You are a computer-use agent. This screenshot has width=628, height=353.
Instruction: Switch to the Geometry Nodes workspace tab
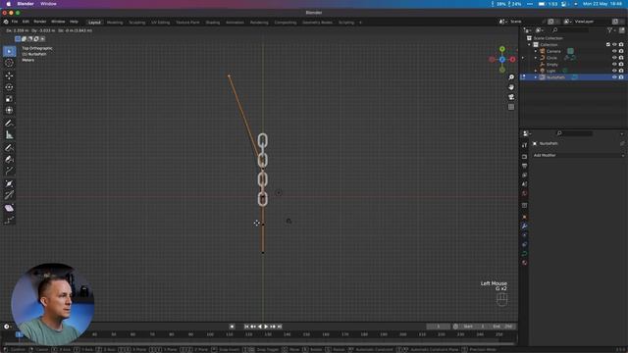[317, 23]
